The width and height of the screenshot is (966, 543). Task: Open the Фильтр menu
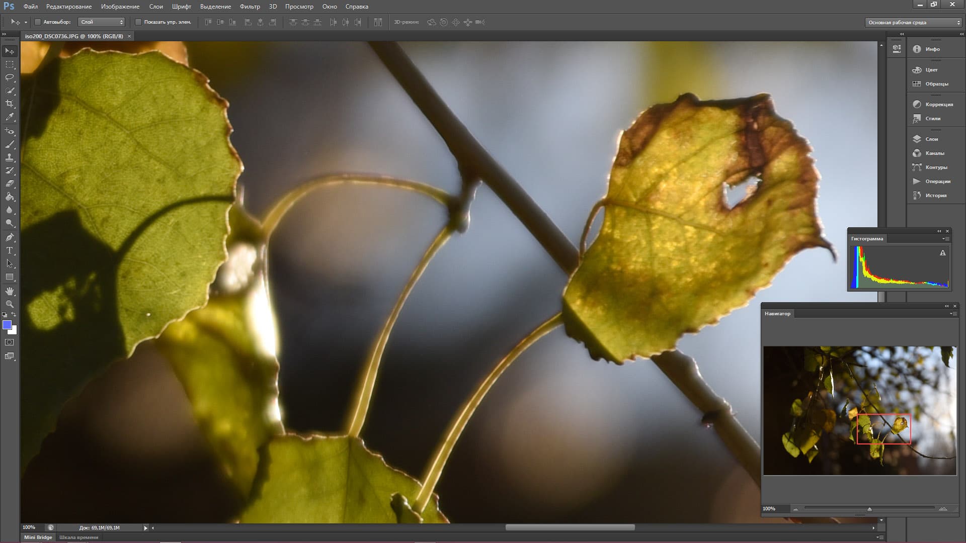250,7
